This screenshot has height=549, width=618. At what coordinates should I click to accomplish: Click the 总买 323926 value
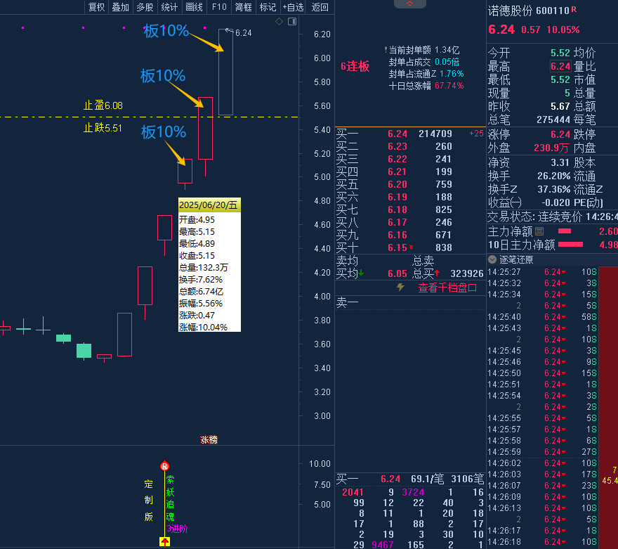coord(467,273)
